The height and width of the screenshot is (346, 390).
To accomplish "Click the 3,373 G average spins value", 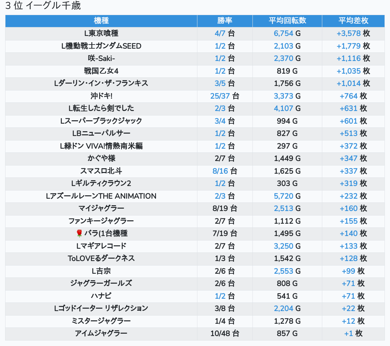I will tap(287, 96).
